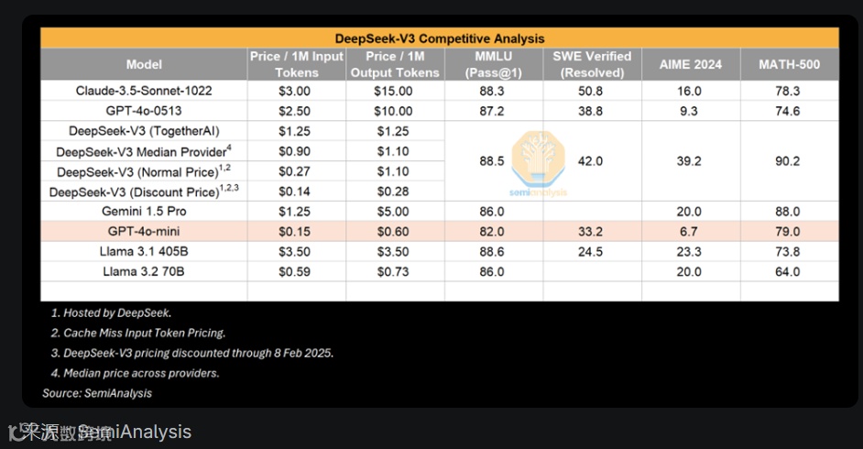Viewport: 863px width, 449px height.
Task: Click the 'Source: SemiAnalysis' credit line
Action: [x=97, y=393]
